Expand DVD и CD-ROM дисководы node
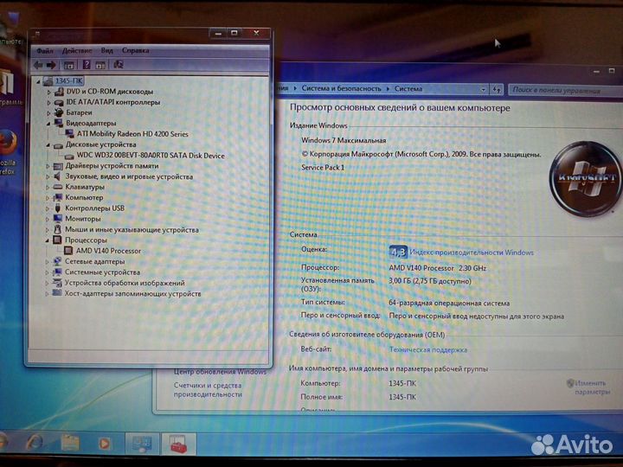 [x=48, y=93]
